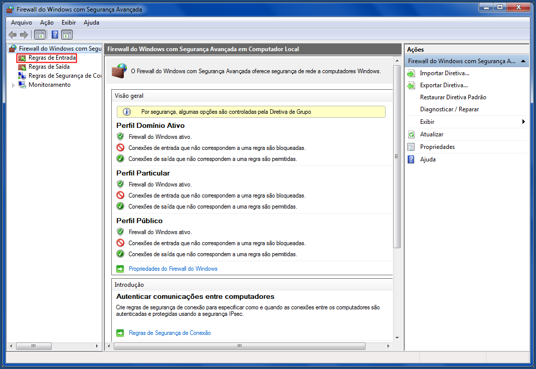This screenshot has width=536, height=369.
Task: Click the Regras de Entrada icon
Action: point(22,58)
